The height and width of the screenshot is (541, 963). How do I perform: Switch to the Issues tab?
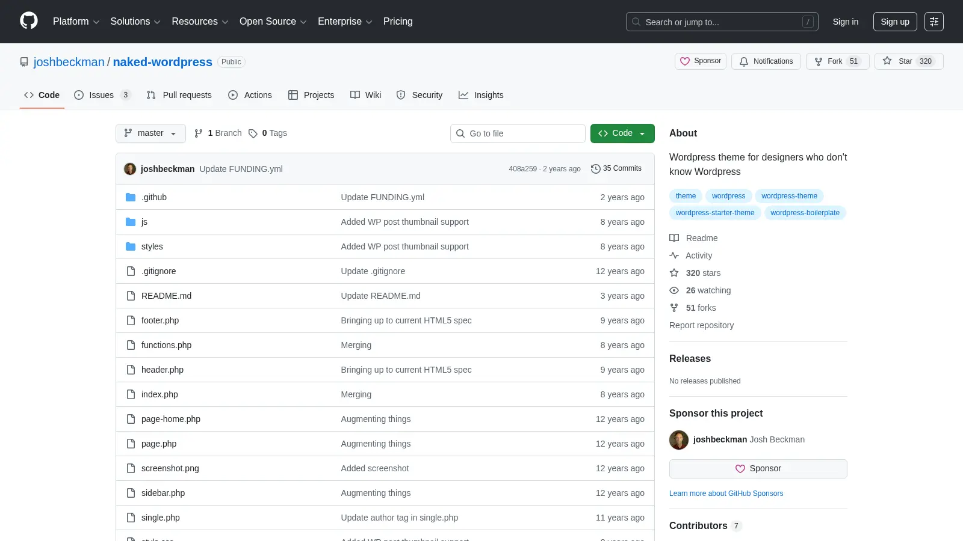coord(102,95)
